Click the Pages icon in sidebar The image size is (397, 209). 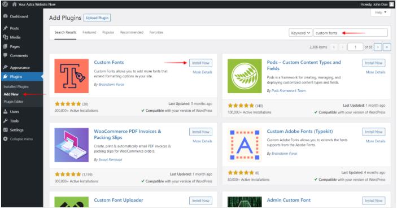5,47
